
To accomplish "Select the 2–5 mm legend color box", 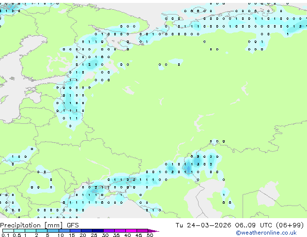I will tap(42, 231).
